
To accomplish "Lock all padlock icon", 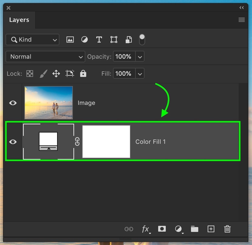I will [x=83, y=74].
